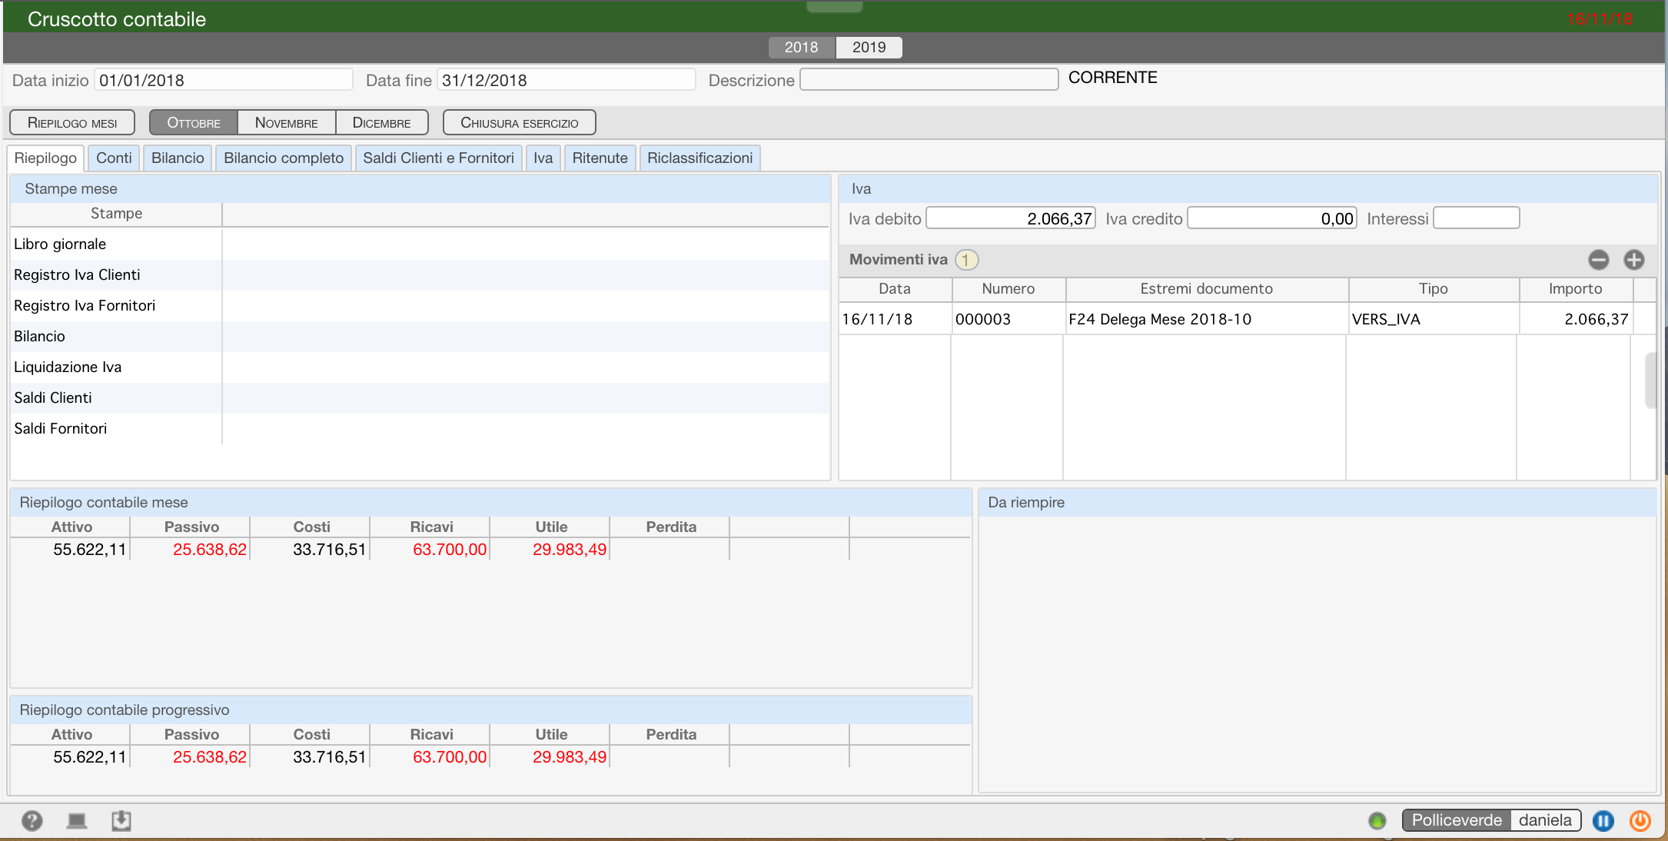The width and height of the screenshot is (1668, 841).
Task: Click the Movimenti iva table scrollbar
Action: point(1650,381)
